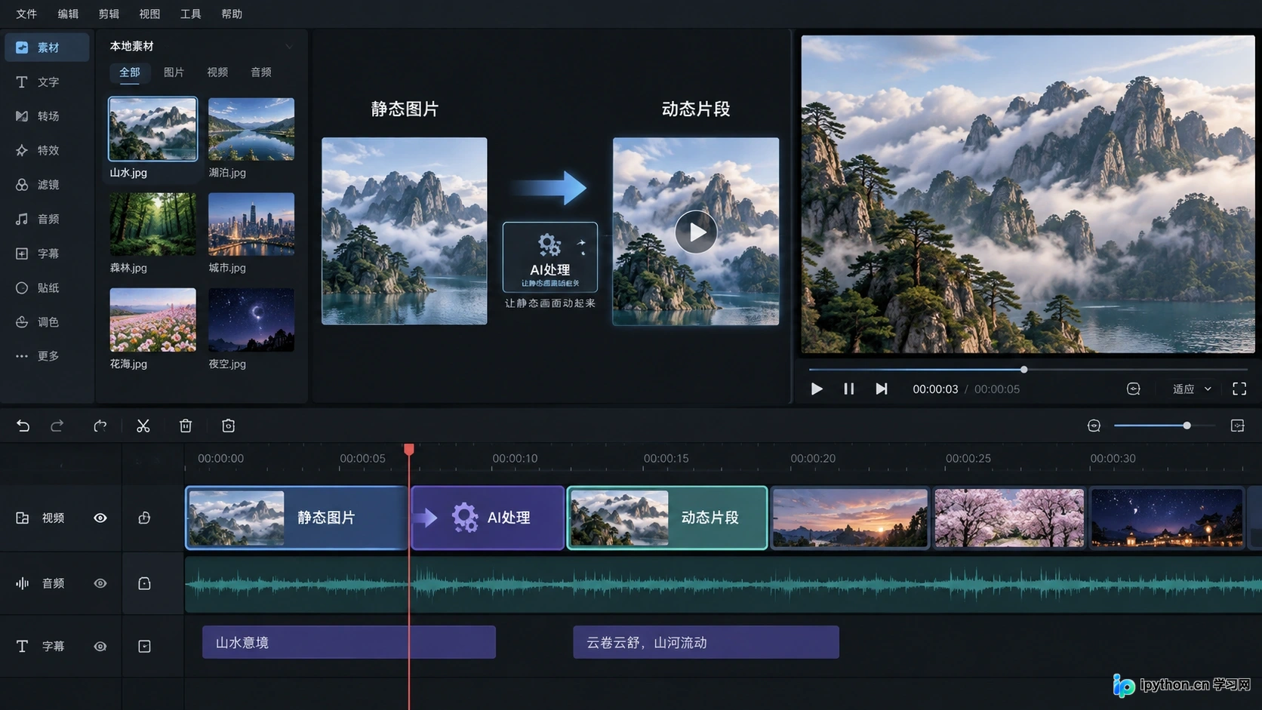
Task: Toggle lock on the 字幕 track
Action: click(144, 646)
